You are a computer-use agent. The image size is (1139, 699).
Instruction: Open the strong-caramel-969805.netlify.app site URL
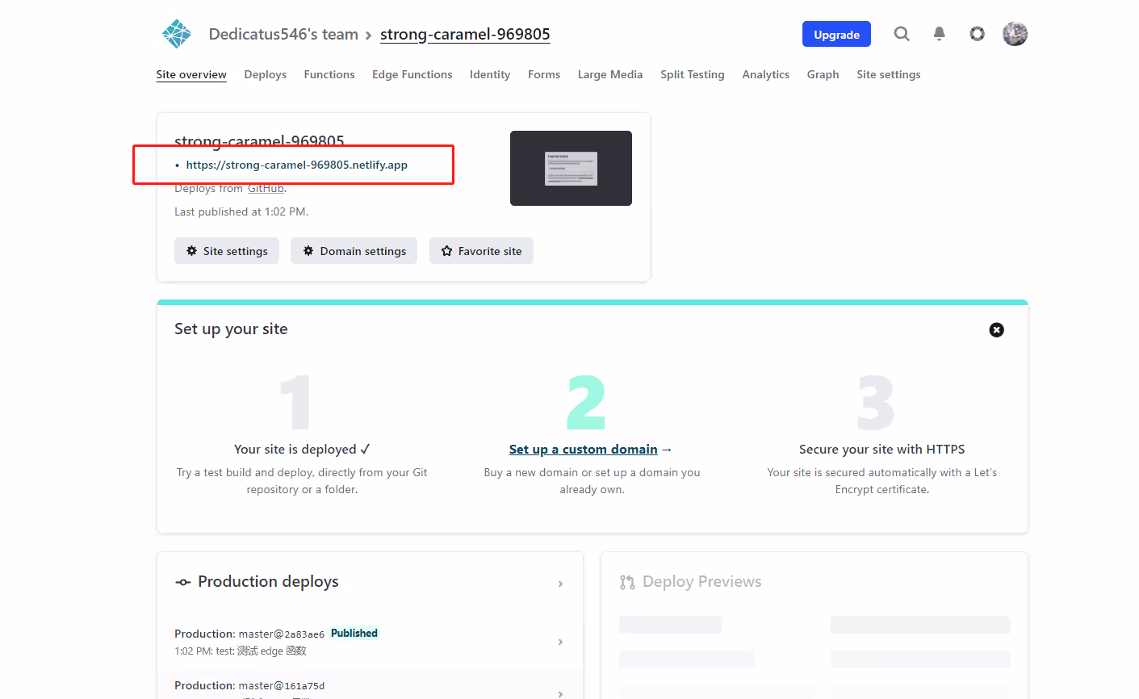coord(297,165)
